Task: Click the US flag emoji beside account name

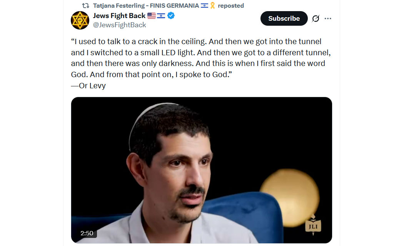Action: [x=152, y=16]
